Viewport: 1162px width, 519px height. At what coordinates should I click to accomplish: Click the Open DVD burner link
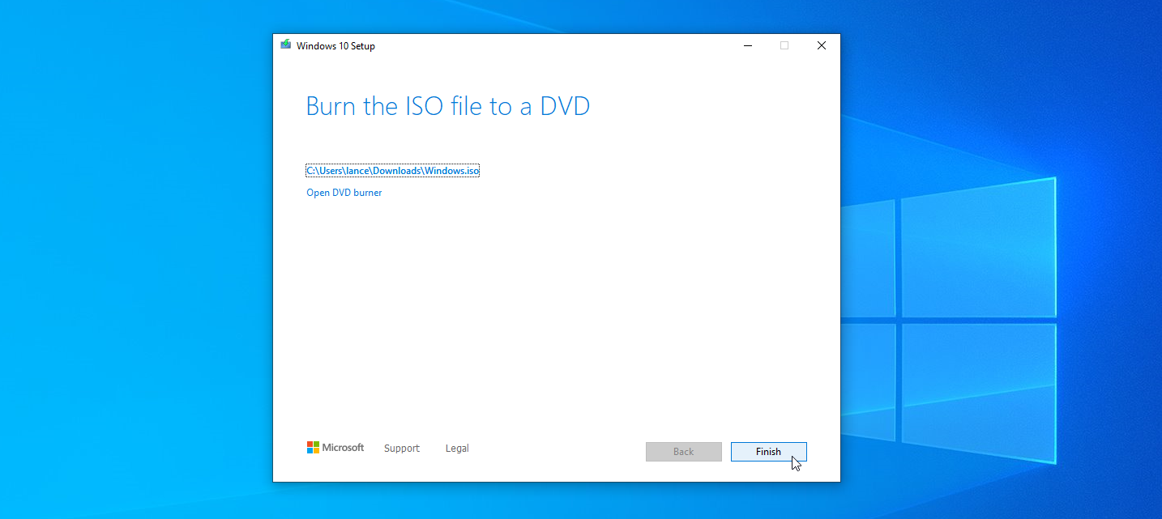[x=344, y=192]
